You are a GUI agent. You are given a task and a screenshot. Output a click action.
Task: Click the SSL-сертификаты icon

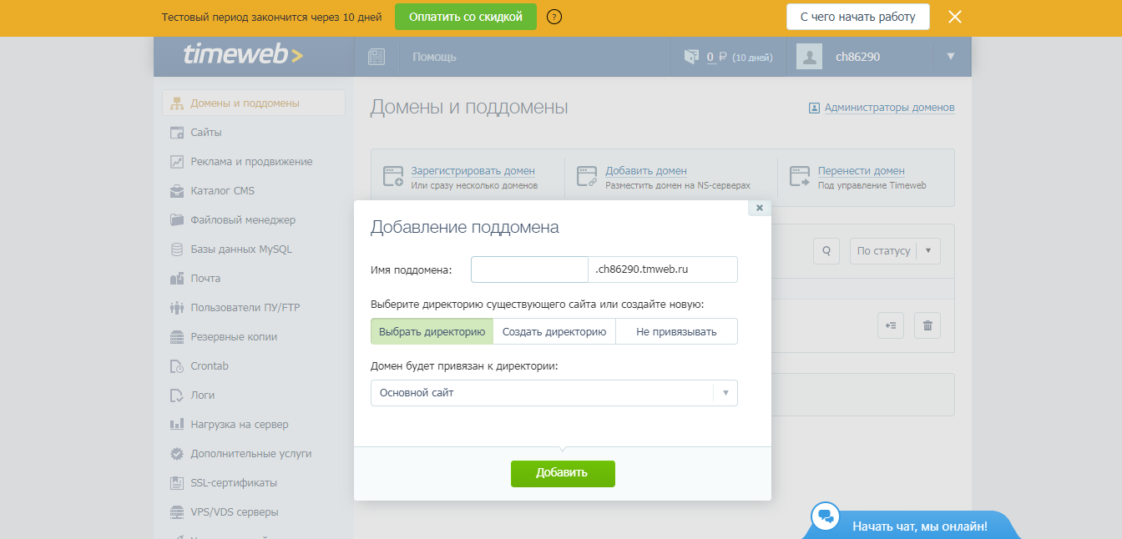point(177,482)
